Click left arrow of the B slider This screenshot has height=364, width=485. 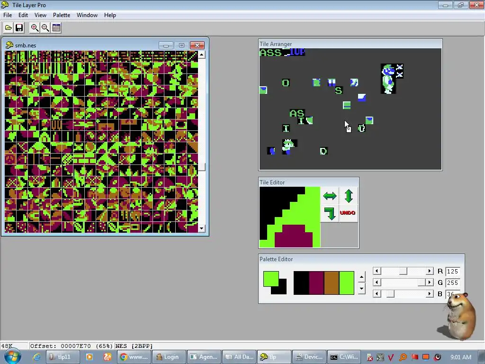click(377, 293)
